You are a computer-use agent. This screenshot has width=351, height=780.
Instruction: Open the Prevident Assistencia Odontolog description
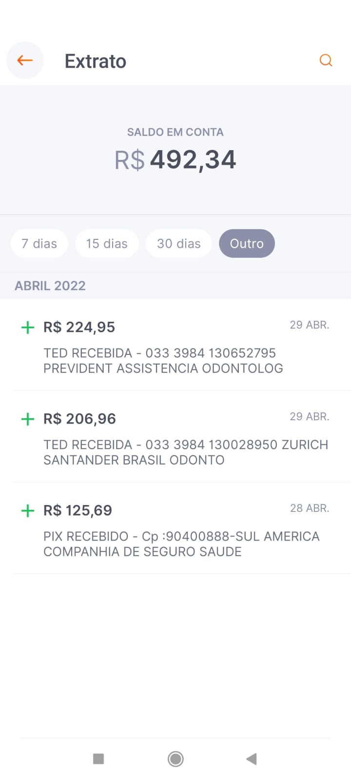pyautogui.click(x=163, y=361)
